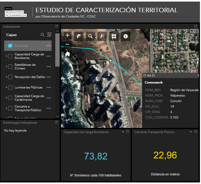Image resolution: width=201 pixels, height=184 pixels.
Task: Expand the Cercanía a Transporte Público layer
Action: (6, 108)
